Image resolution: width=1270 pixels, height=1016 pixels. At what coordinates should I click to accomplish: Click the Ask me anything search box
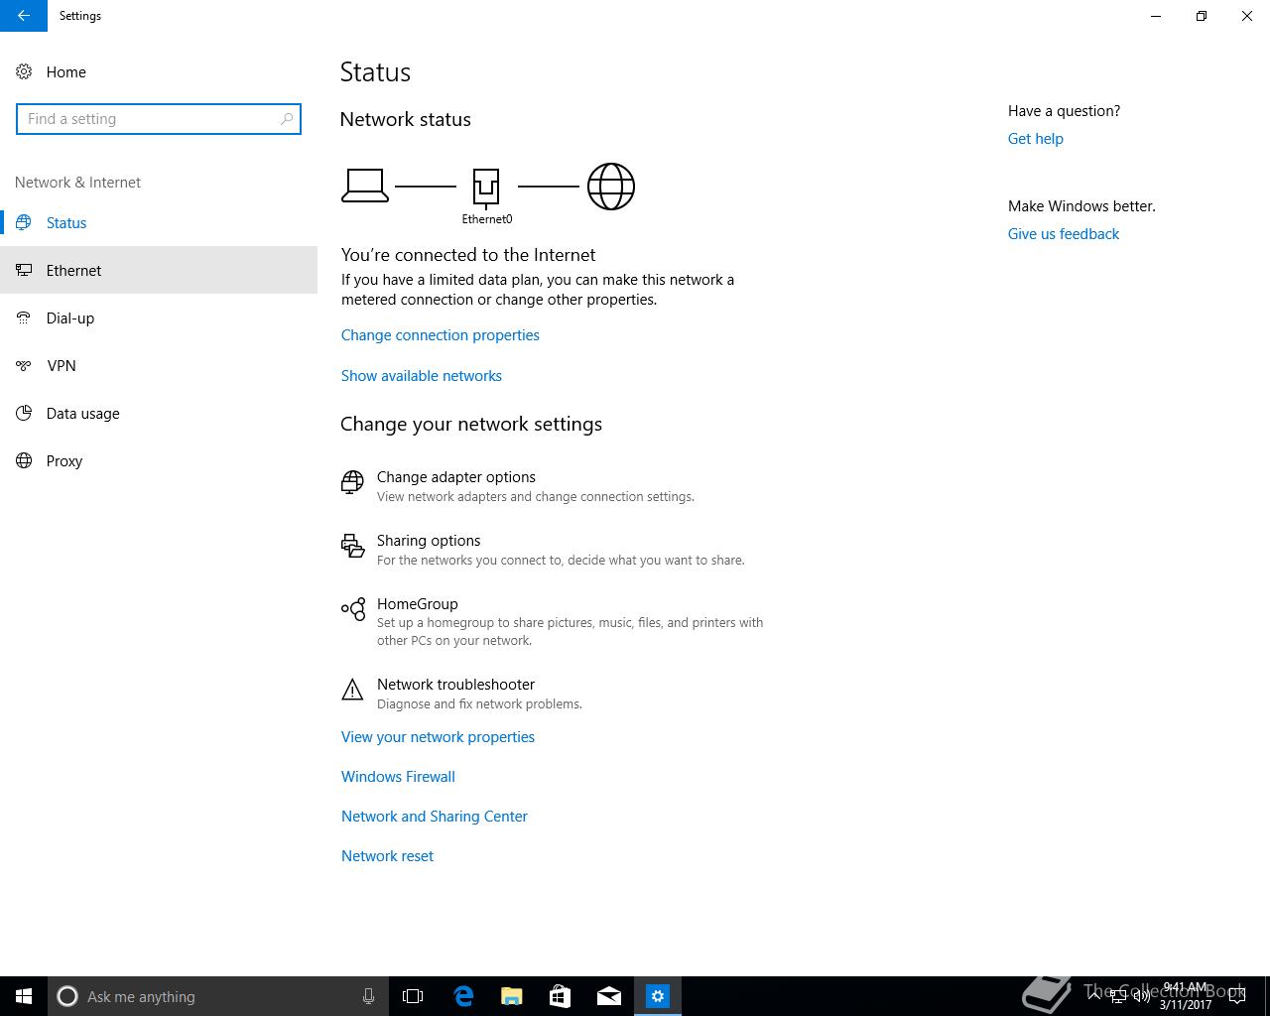[217, 996]
